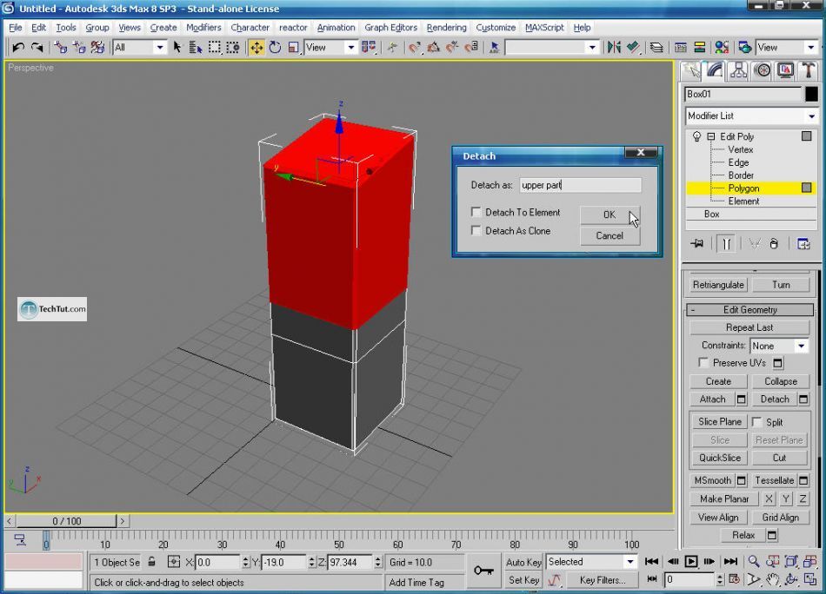Open the Rendering menu
This screenshot has width=826, height=594.
(x=446, y=27)
